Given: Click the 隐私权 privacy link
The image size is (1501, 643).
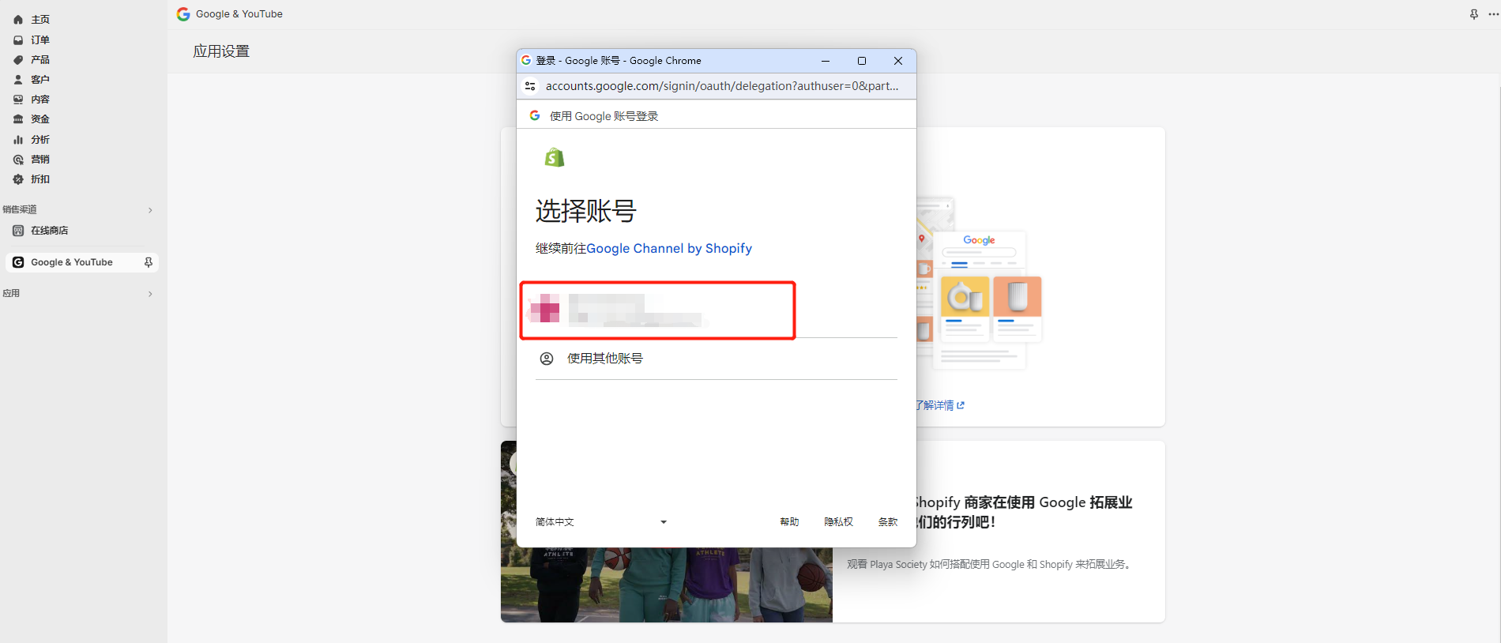Looking at the screenshot, I should click(x=838, y=522).
